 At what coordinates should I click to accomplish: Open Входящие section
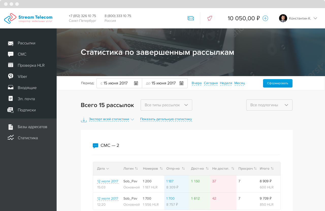pos(27,88)
